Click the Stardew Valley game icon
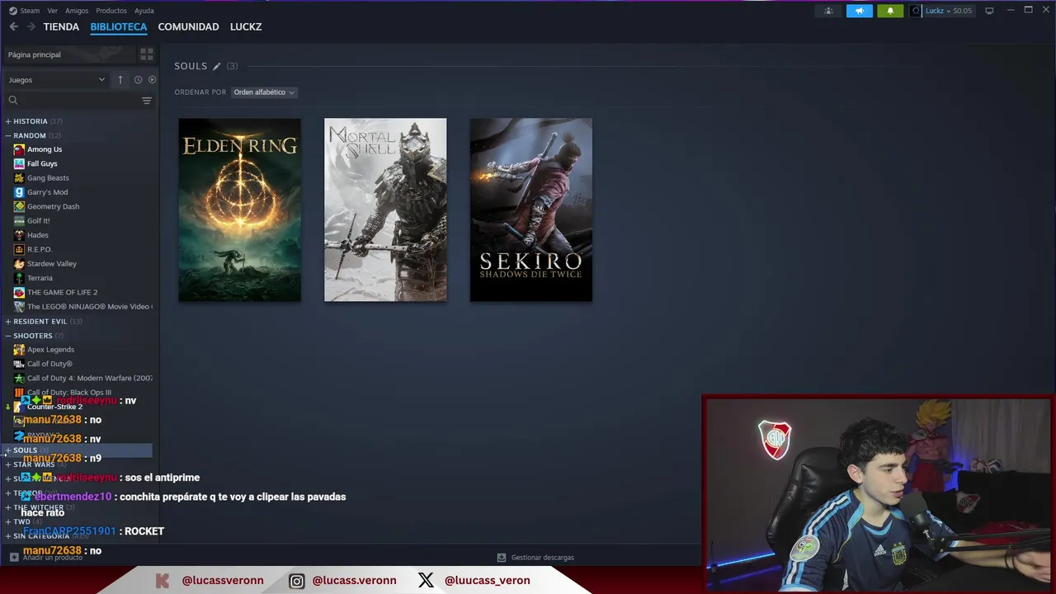 [19, 264]
